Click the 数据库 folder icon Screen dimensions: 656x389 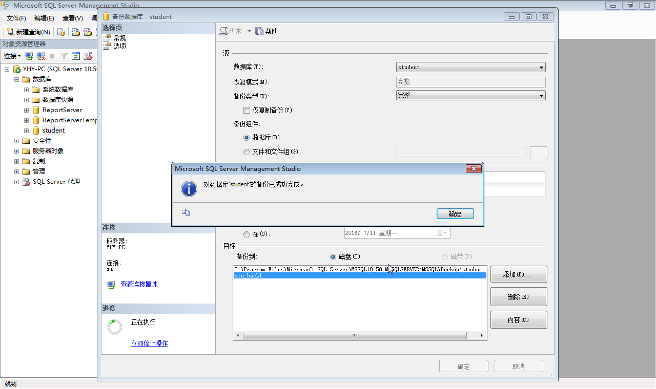tap(26, 79)
